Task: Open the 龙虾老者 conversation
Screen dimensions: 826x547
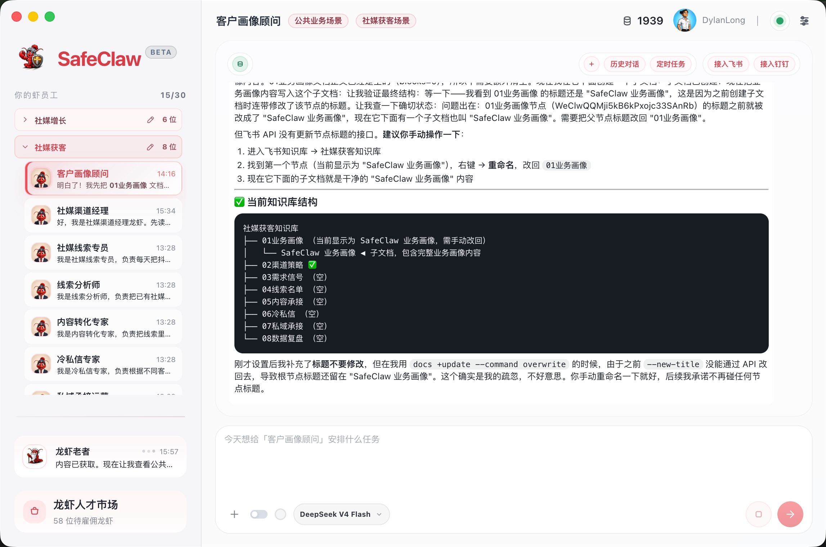Action: click(x=100, y=457)
